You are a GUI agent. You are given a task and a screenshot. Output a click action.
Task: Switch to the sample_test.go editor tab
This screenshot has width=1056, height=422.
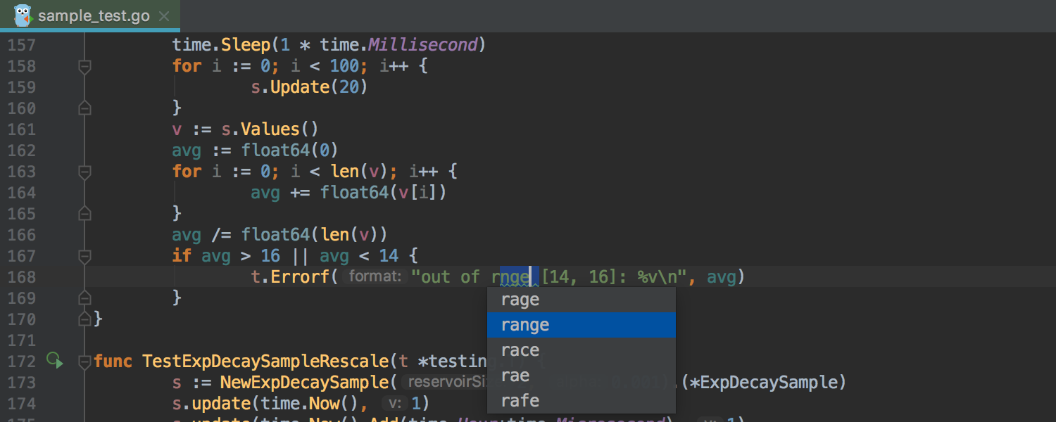point(90,15)
